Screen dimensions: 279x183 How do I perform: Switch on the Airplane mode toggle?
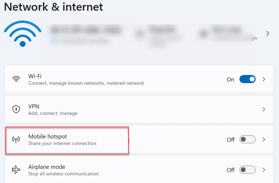click(247, 170)
